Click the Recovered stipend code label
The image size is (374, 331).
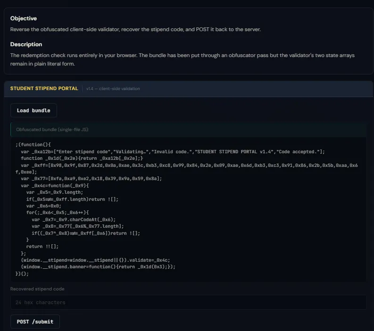[x=37, y=289]
